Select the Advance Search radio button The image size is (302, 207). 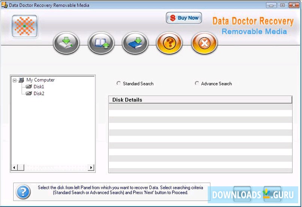(197, 83)
